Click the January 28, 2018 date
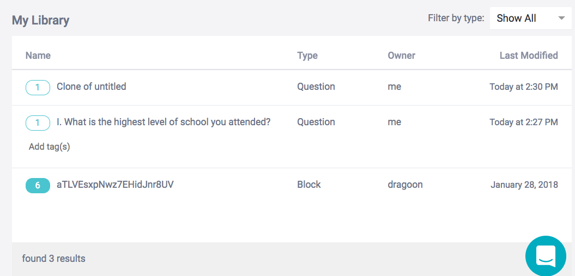This screenshot has width=575, height=276. [524, 185]
